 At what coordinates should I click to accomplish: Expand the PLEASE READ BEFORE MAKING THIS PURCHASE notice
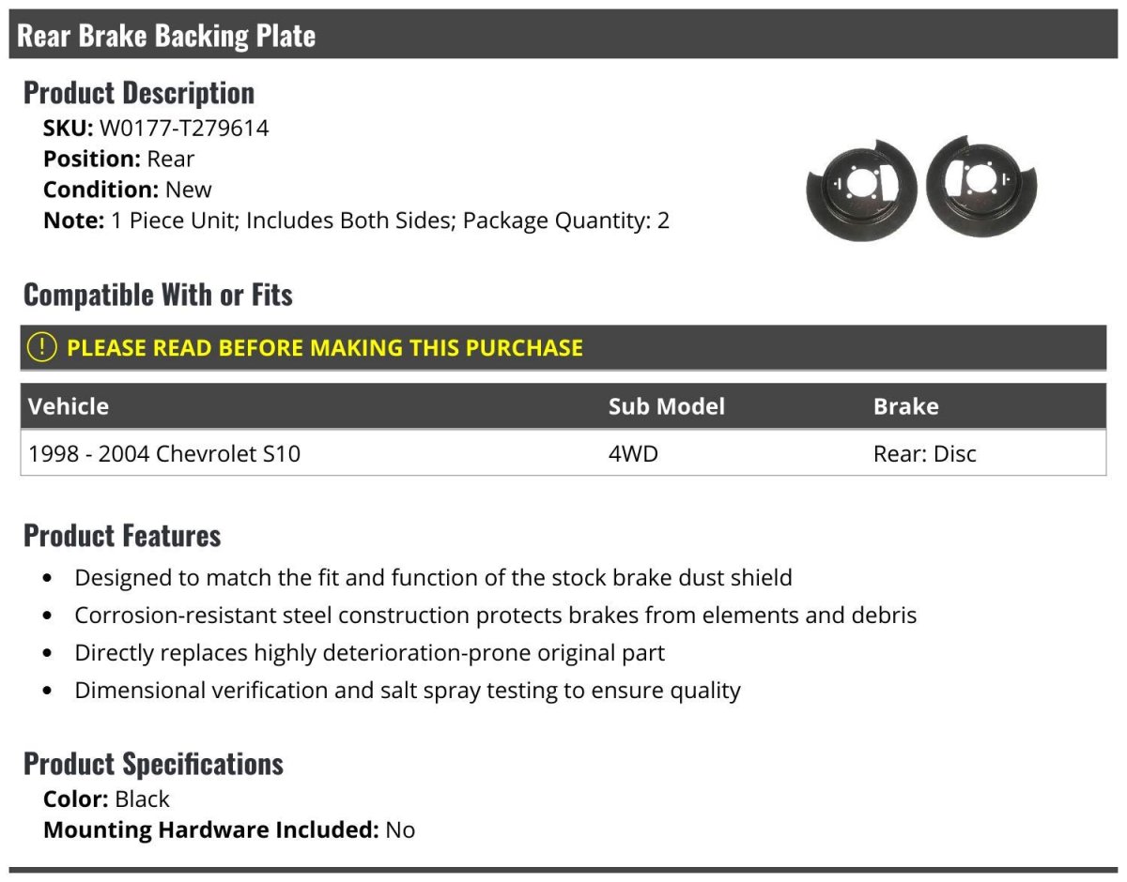325,348
